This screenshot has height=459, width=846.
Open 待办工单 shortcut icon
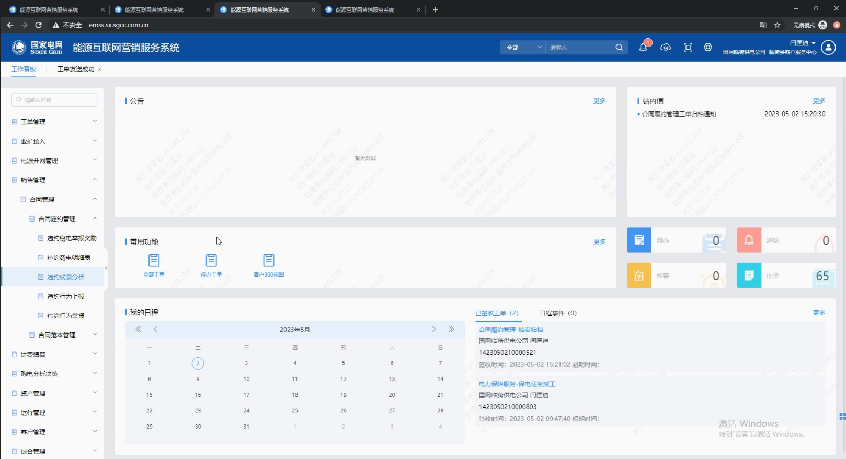pyautogui.click(x=211, y=260)
